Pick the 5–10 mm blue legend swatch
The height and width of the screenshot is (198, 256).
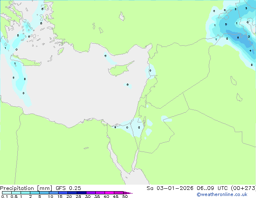[x=44, y=193]
